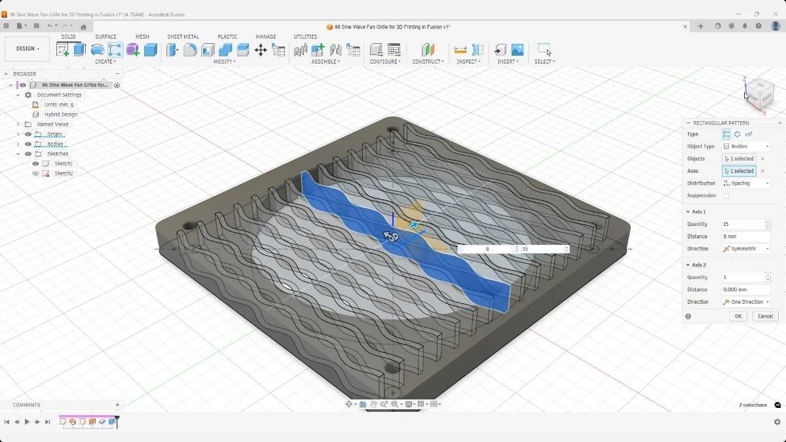Click the Objects 1 selected button
786x442 pixels.
click(x=739, y=158)
